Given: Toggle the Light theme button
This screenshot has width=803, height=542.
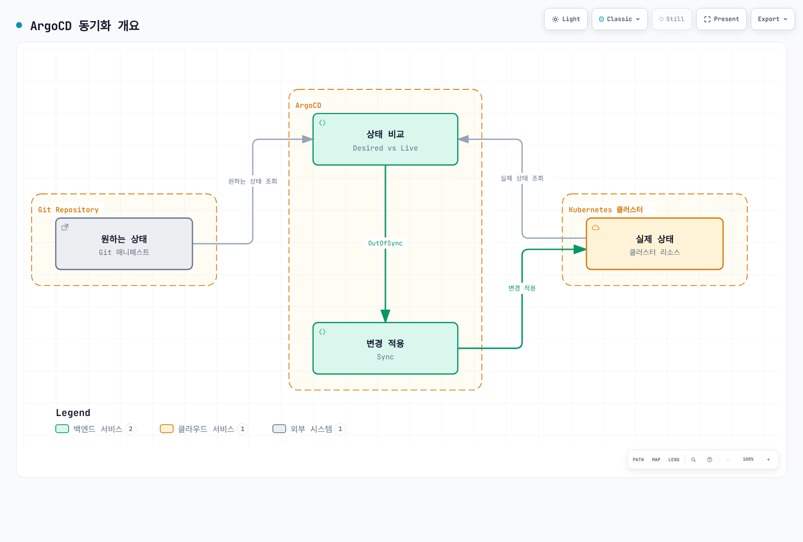Looking at the screenshot, I should tap(566, 19).
